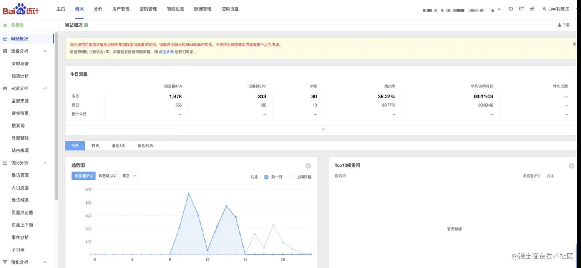The height and width of the screenshot is (268, 581).
Task: Open 受访域名 in sidebar
Action: point(20,200)
